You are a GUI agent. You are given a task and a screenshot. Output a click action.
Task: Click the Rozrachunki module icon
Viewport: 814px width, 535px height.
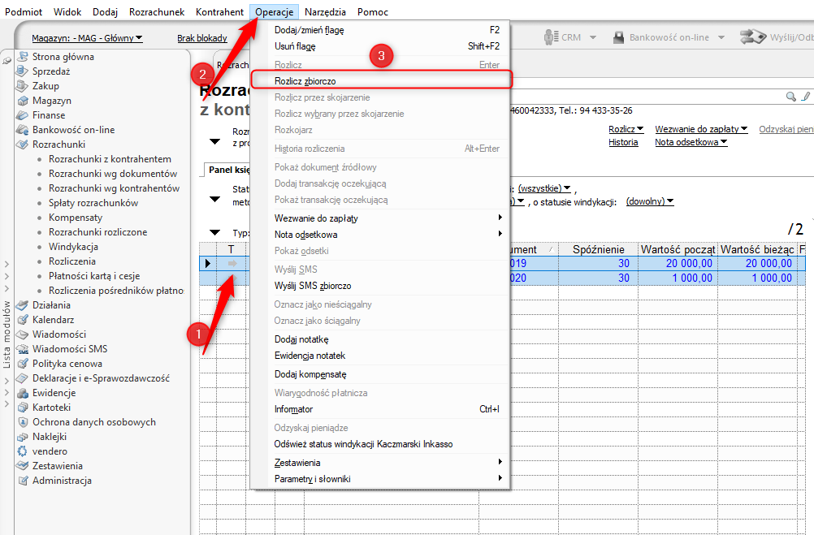(22, 145)
